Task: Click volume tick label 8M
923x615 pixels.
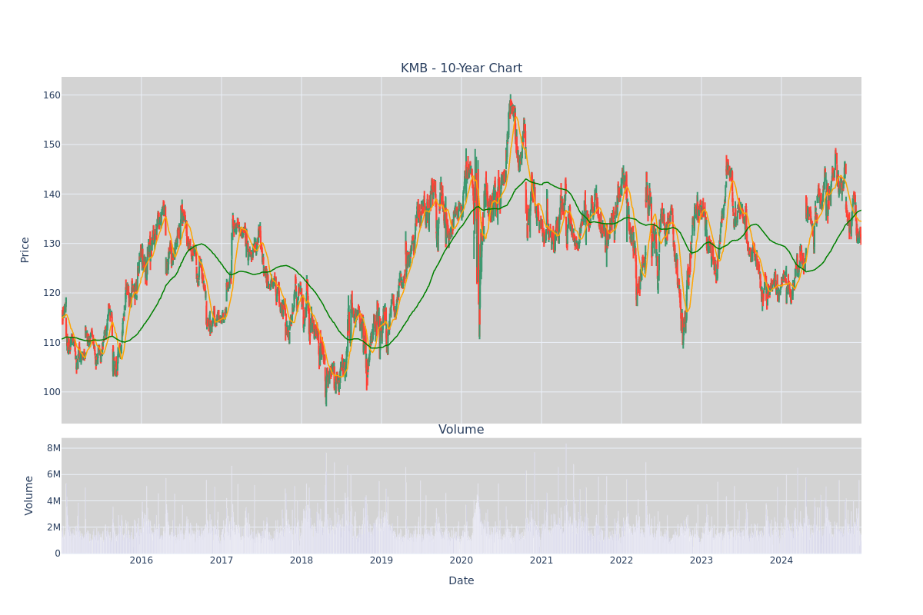Action: point(53,448)
